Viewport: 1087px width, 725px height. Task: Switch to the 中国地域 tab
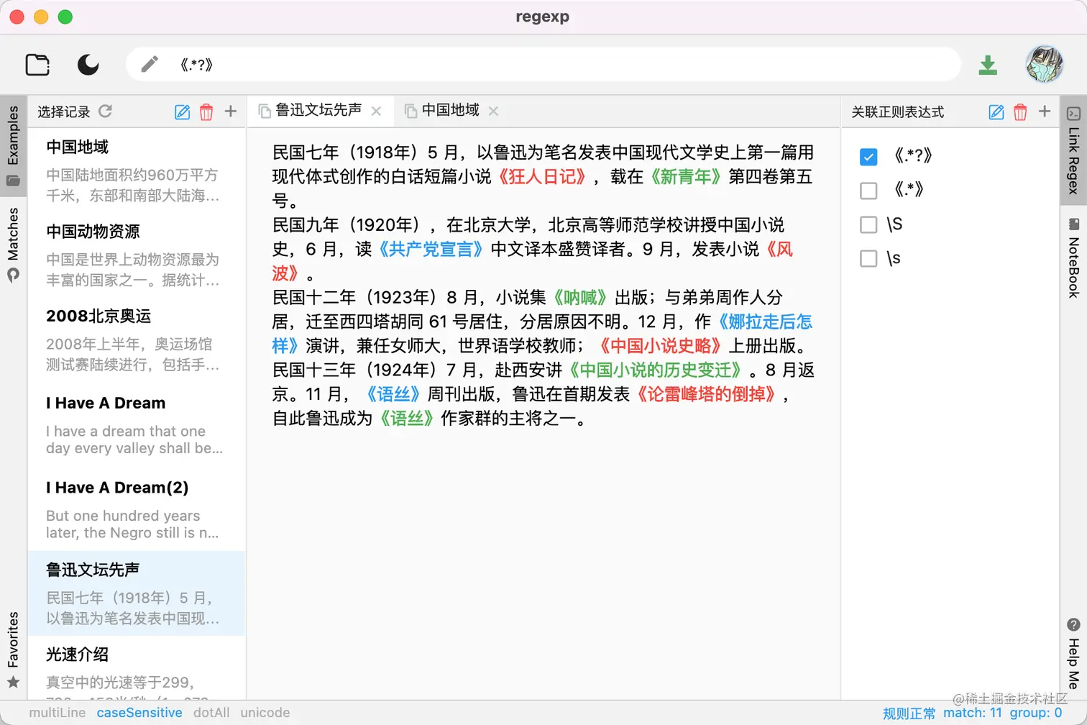[450, 110]
